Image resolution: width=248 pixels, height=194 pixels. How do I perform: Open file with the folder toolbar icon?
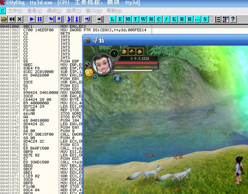(x=4, y=19)
